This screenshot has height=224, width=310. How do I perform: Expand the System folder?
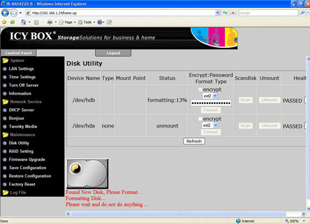point(13,60)
